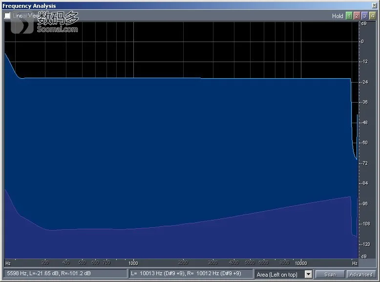Click Hold button 4 (yellow)

pyautogui.click(x=373, y=16)
